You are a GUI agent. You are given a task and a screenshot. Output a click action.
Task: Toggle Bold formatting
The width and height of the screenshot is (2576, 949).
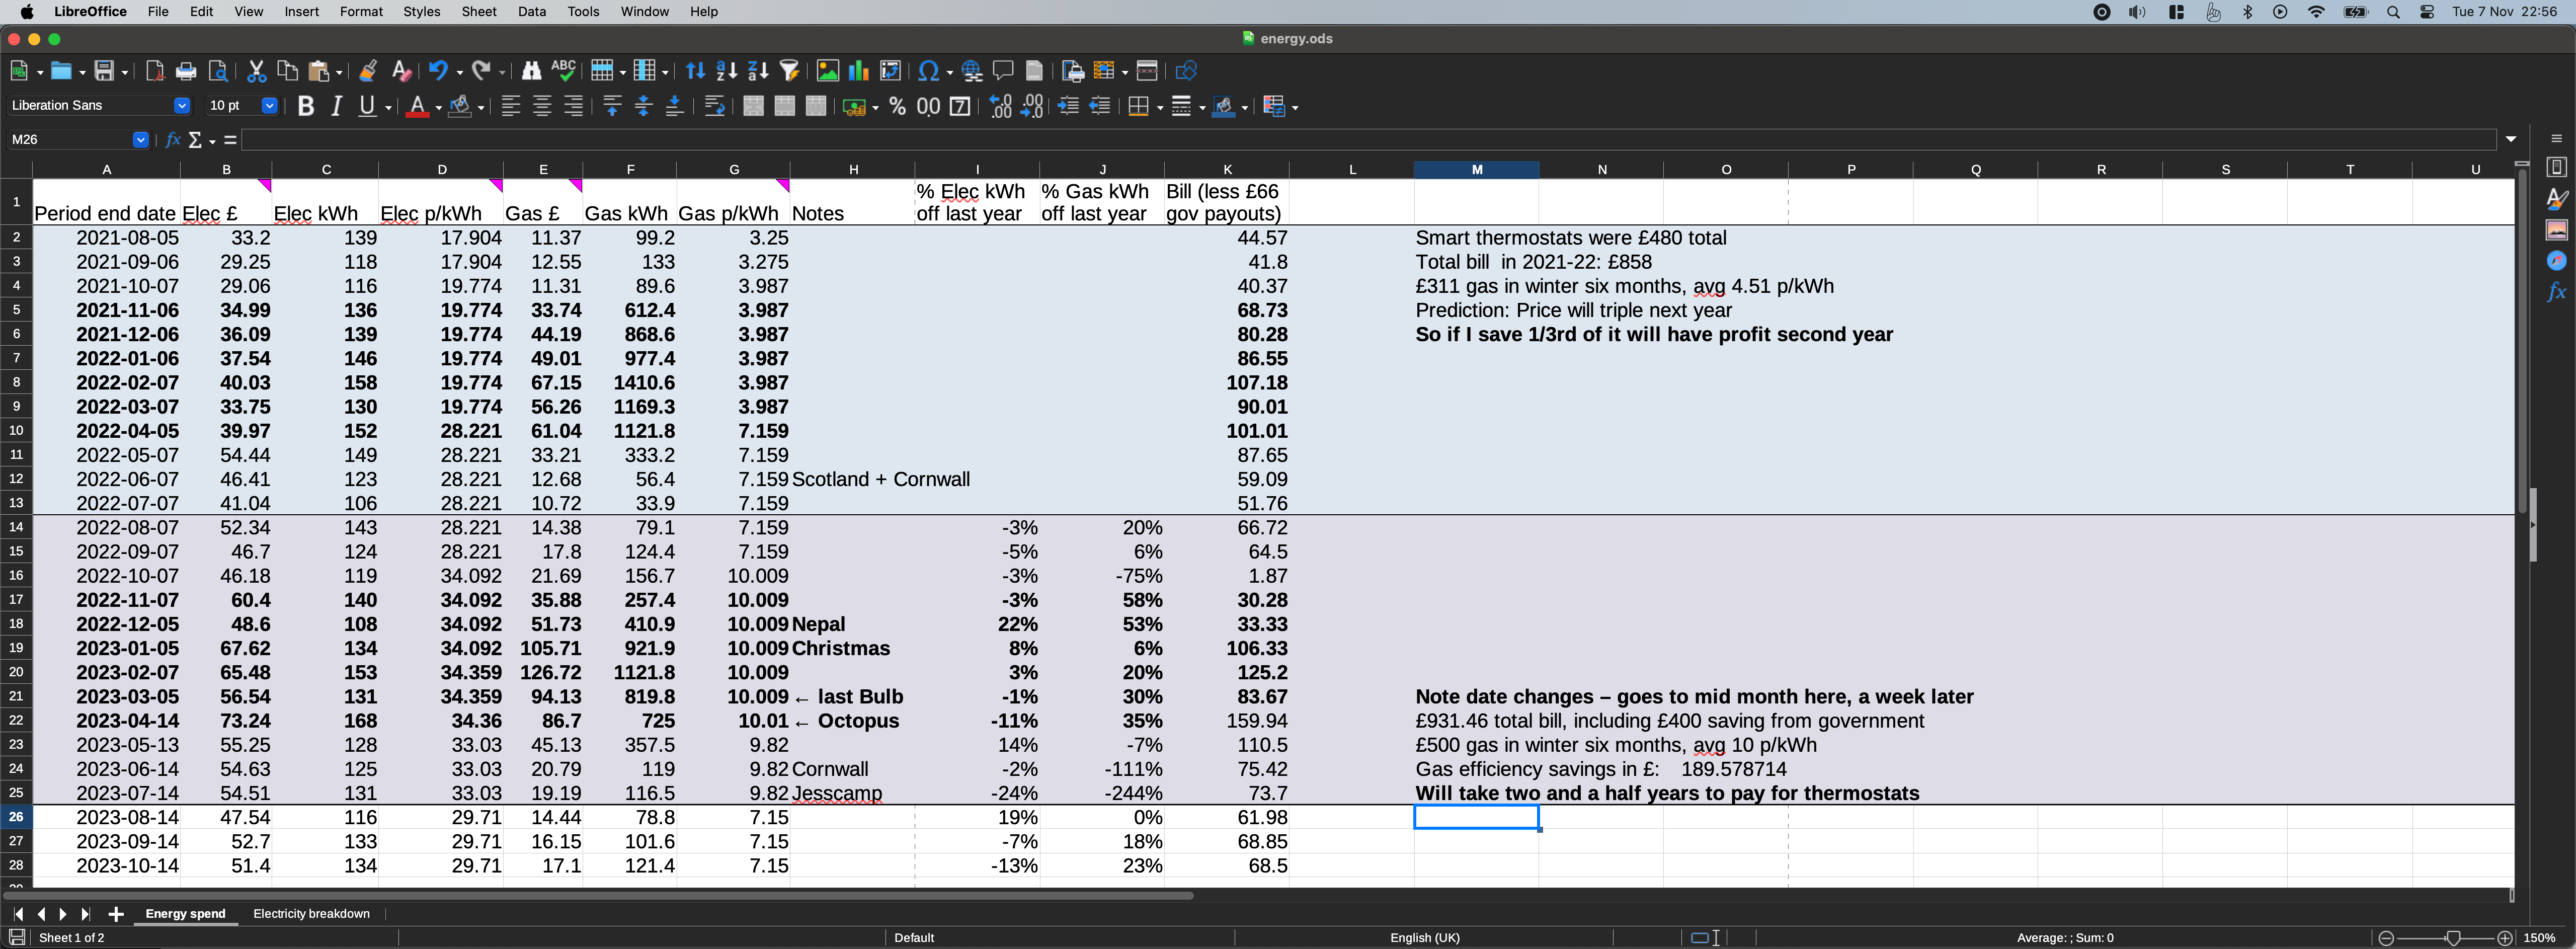pos(306,106)
